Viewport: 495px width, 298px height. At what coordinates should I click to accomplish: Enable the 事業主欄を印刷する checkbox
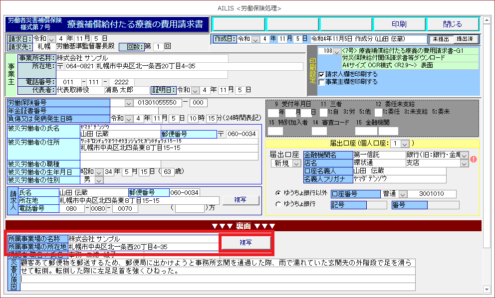322,82
